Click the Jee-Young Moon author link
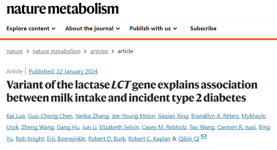Image resolution: width=277 pixels, height=150 pixels. [133, 116]
